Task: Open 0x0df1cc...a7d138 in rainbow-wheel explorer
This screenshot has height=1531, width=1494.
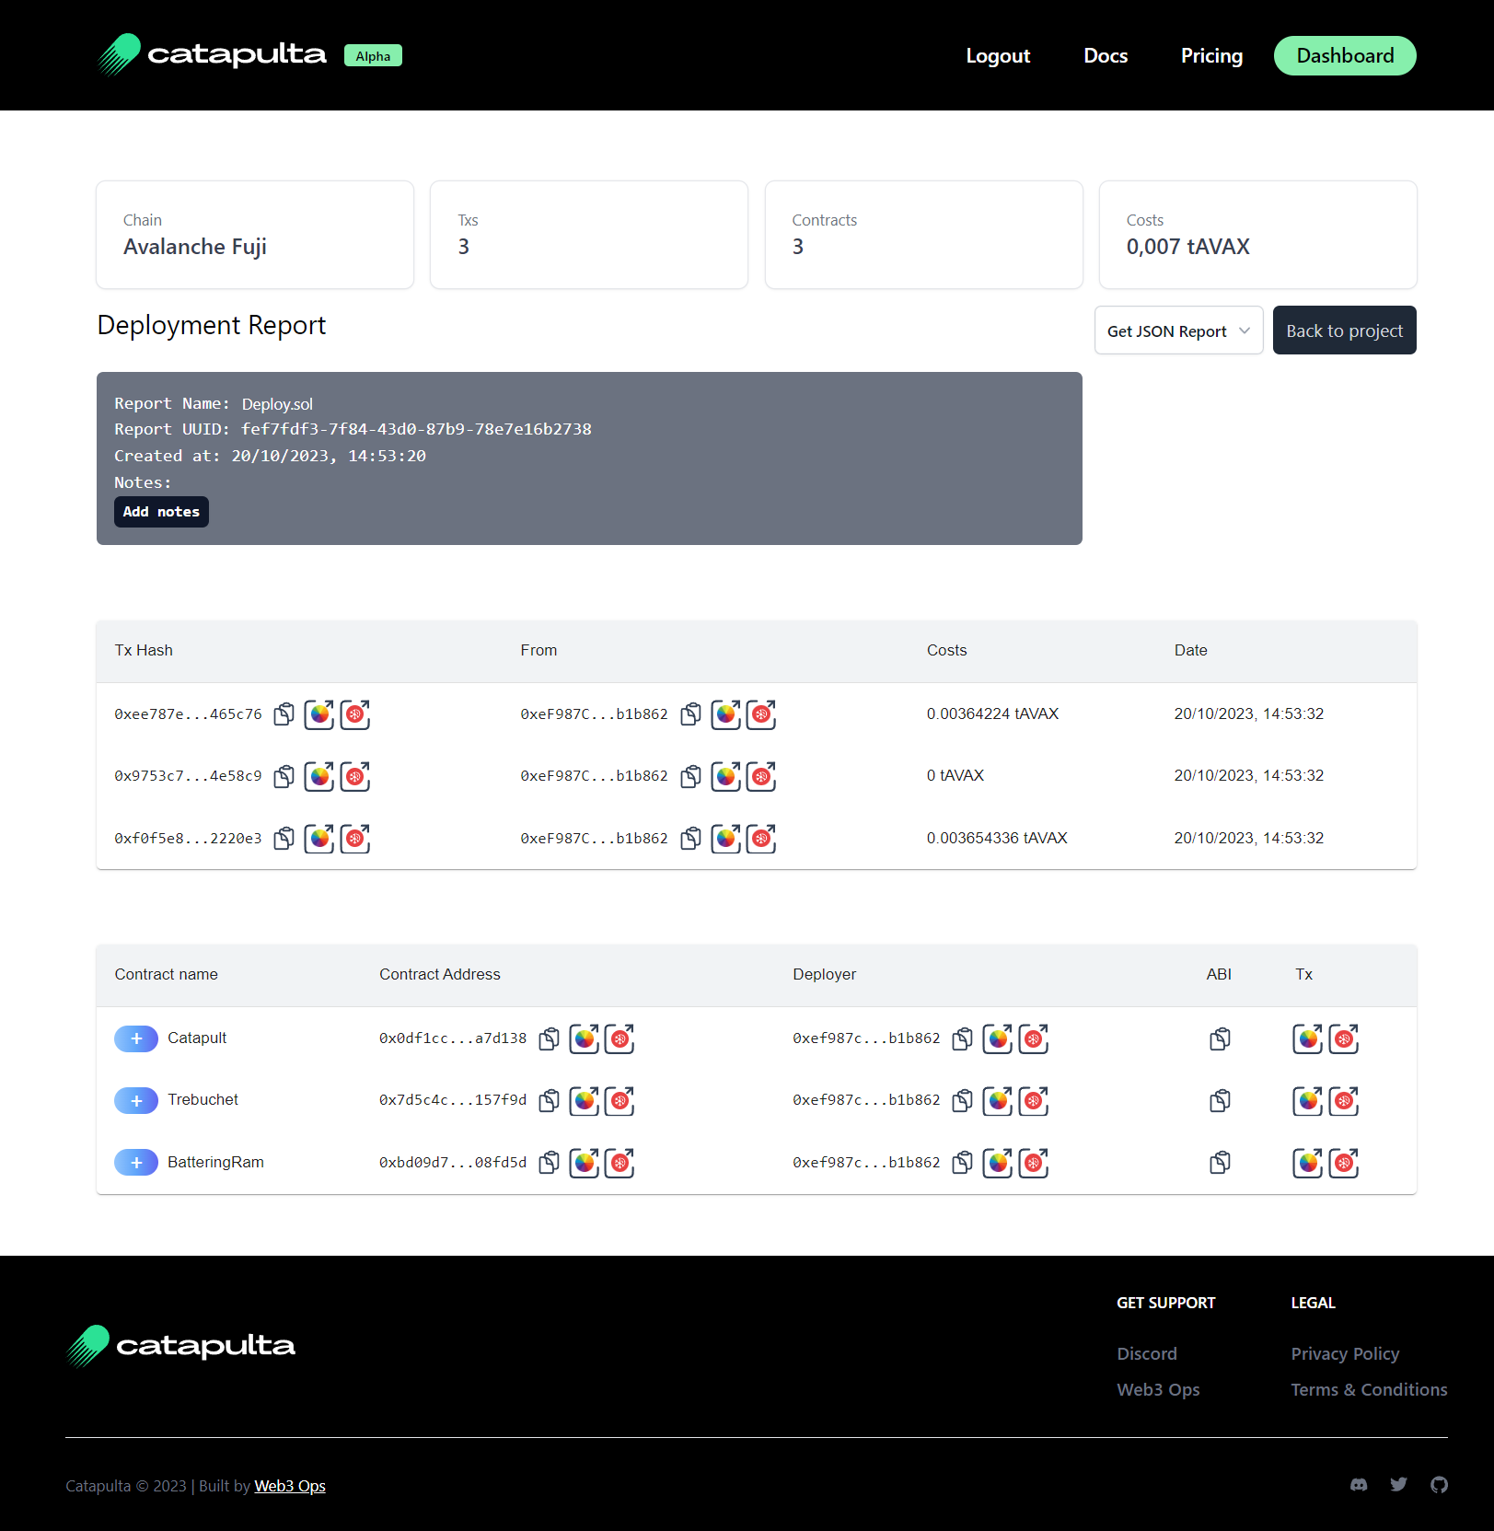Action: click(584, 1039)
